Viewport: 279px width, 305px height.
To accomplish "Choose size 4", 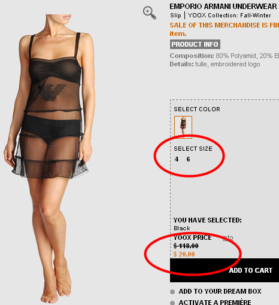I will [177, 159].
